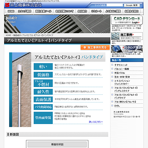Click the arrow icon beside 外装パネル
Viewport: 148px width, 148px height.
(x=112, y=73)
